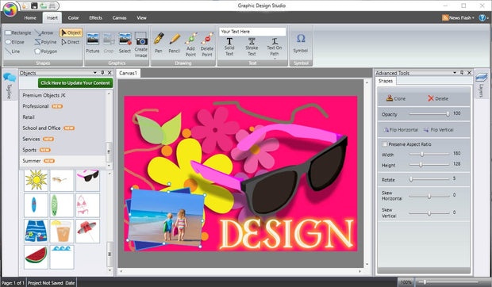Screen dimensions: 492x287
Task: Pin the Objects panel
Action: point(102,73)
